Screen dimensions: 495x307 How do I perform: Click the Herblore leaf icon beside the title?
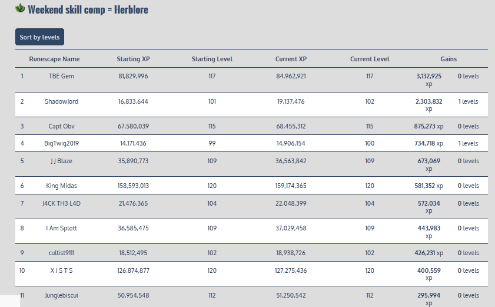pyautogui.click(x=21, y=9)
